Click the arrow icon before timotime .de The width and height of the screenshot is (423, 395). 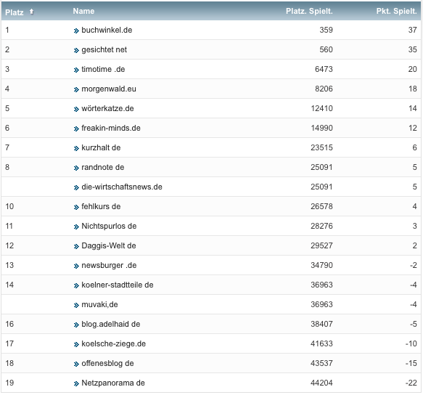tap(76, 70)
